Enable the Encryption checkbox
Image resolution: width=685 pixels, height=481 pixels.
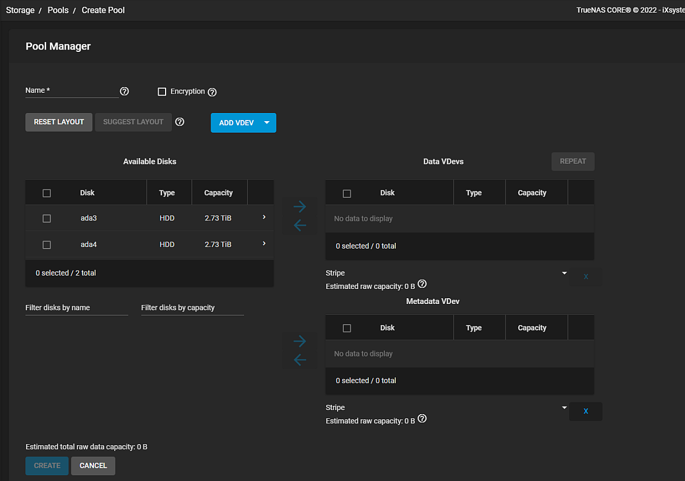point(162,92)
